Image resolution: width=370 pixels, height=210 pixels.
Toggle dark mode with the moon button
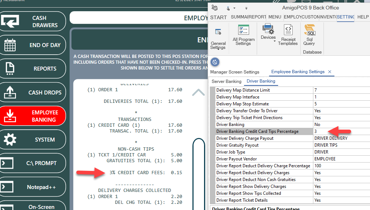coord(215,62)
